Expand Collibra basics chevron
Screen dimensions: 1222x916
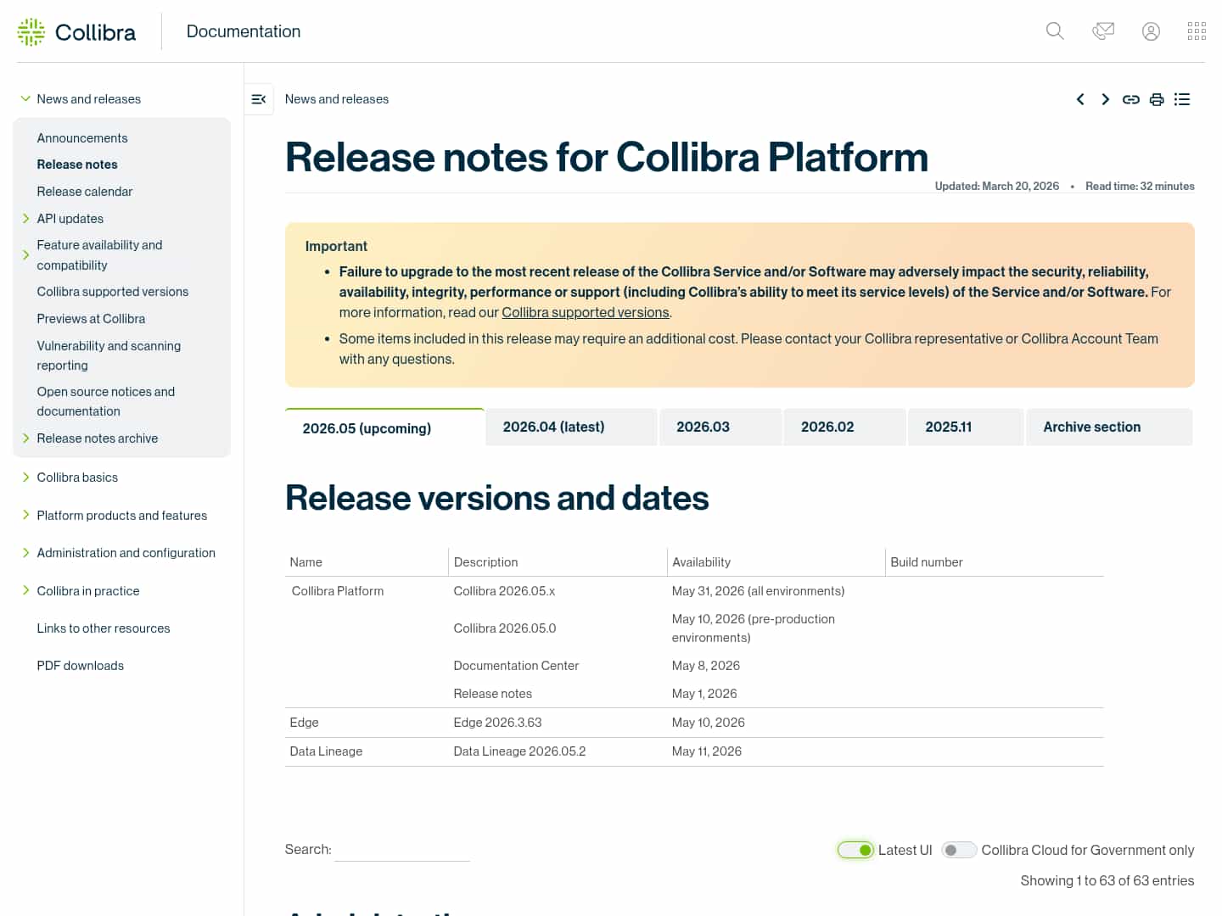tap(25, 478)
